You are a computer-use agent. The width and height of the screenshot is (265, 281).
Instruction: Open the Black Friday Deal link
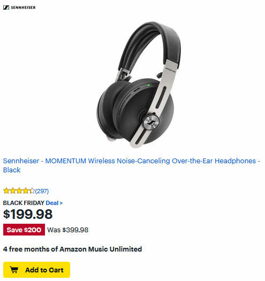(54, 203)
